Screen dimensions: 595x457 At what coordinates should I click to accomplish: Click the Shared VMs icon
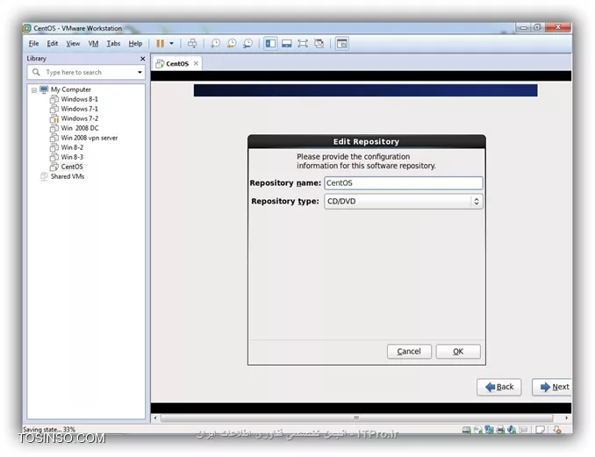click(x=44, y=176)
